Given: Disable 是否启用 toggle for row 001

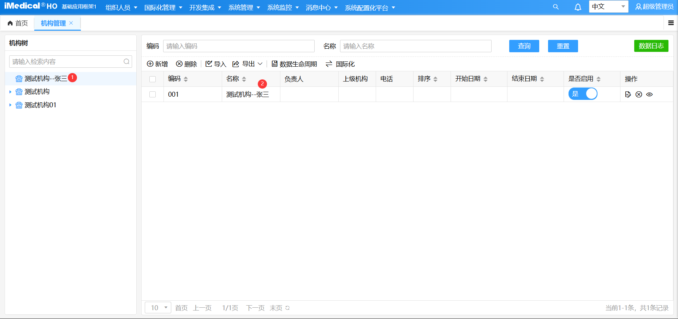Looking at the screenshot, I should point(583,94).
